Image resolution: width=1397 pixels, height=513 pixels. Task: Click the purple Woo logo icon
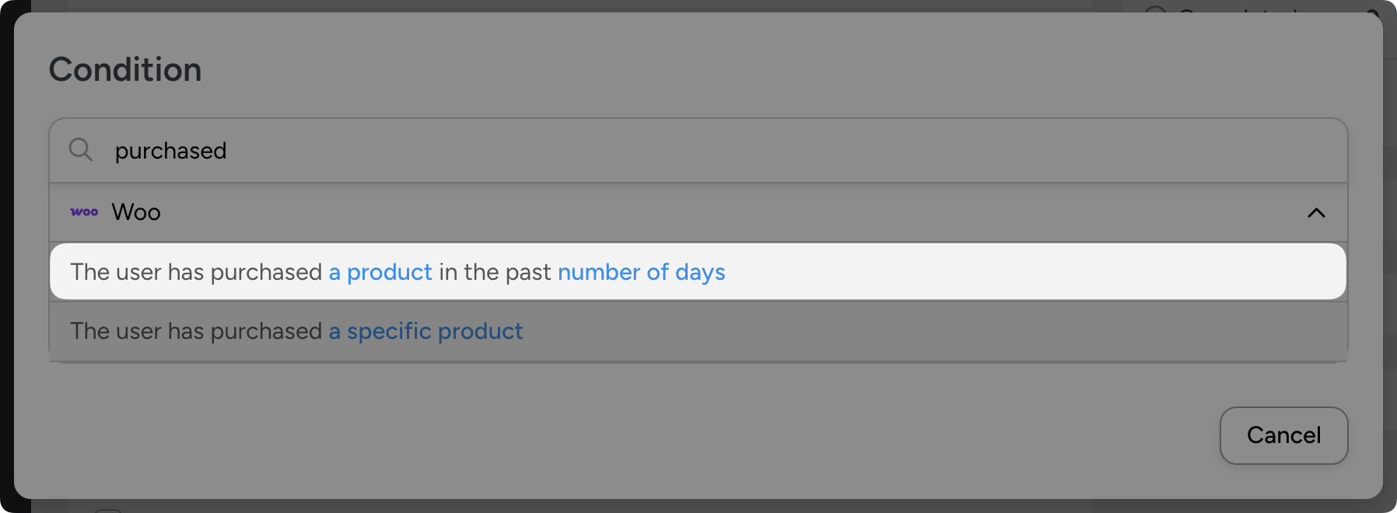pos(84,212)
